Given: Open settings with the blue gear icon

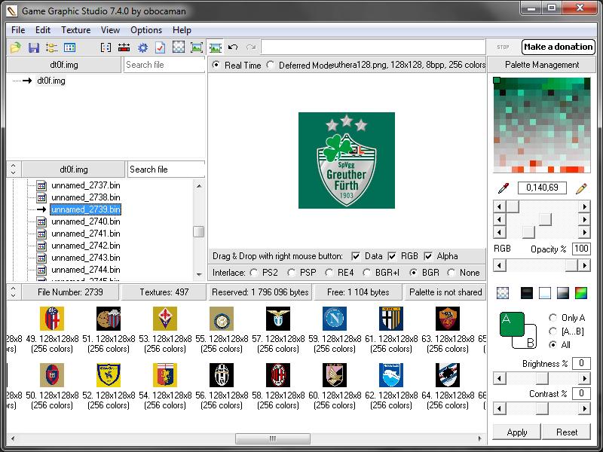Looking at the screenshot, I should click(x=142, y=47).
